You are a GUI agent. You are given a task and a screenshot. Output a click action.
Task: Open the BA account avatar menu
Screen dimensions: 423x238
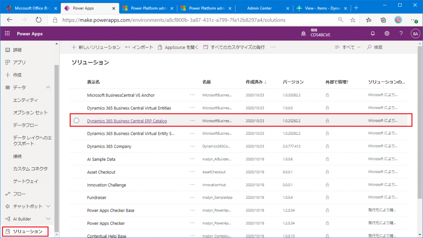[x=416, y=34]
